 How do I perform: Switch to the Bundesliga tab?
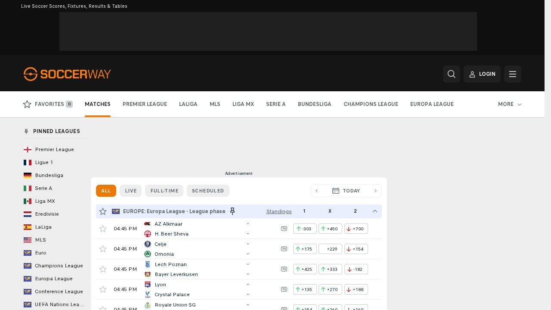(315, 104)
